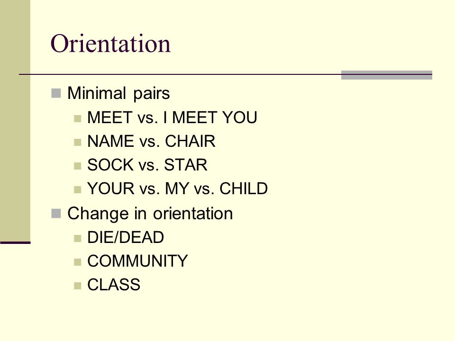
Task: Select the YOUR vs. MY vs. CHILD line
Action: (x=177, y=188)
